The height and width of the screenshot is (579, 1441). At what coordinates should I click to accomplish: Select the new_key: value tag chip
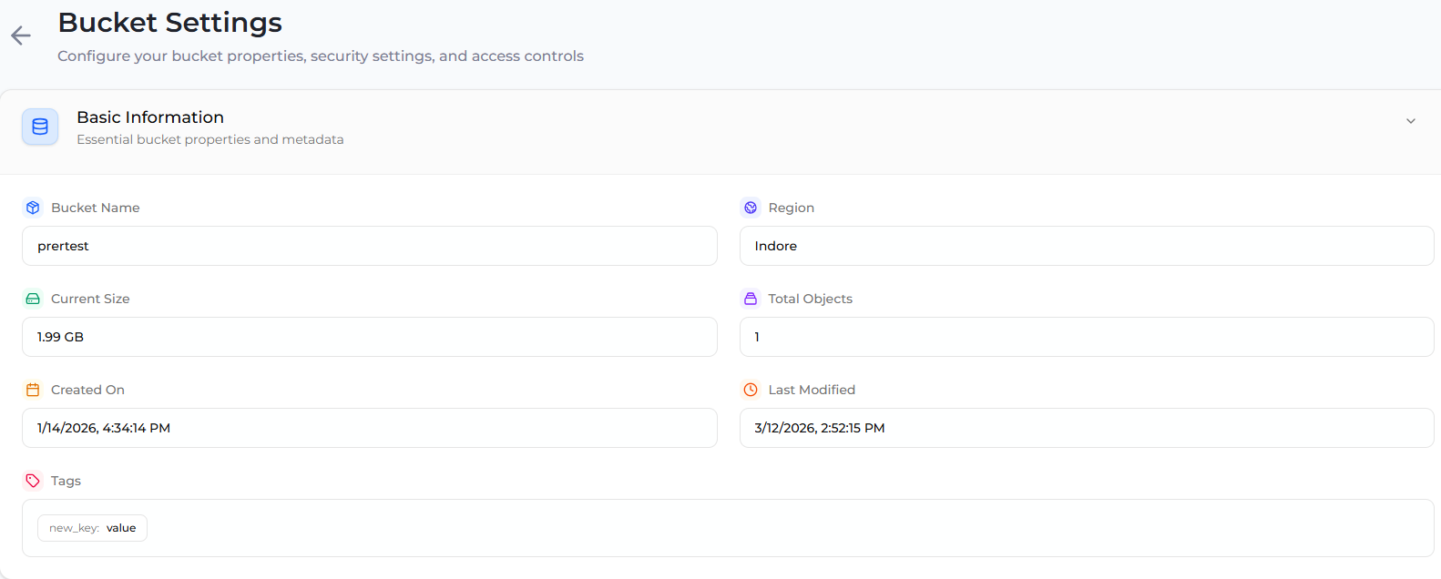pos(92,528)
